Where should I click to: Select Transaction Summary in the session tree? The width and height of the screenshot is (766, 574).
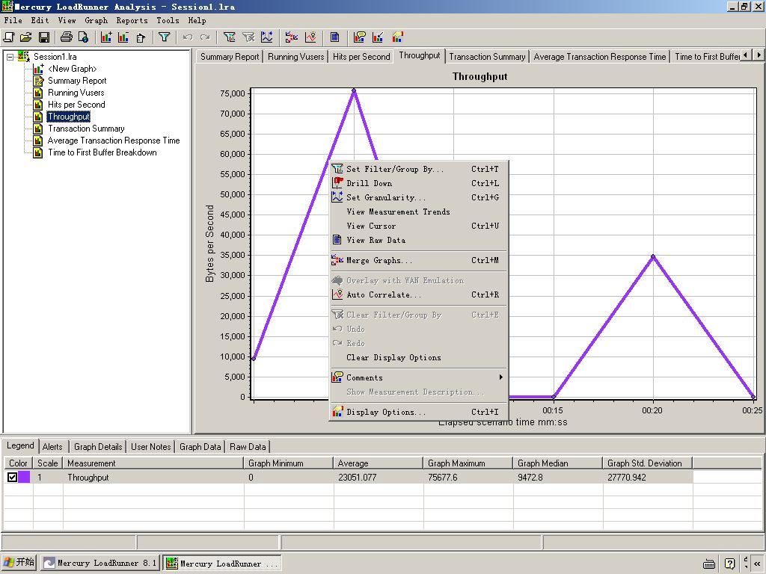coord(86,129)
